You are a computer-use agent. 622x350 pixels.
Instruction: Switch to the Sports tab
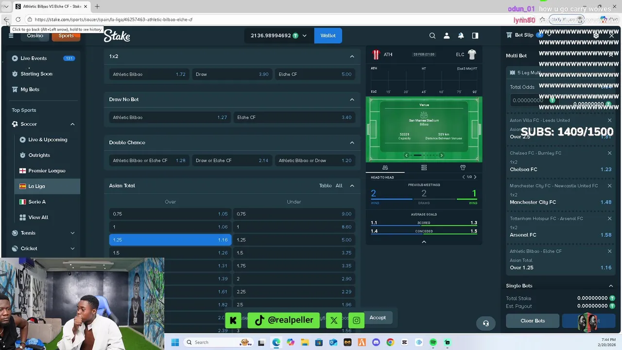[66, 35]
